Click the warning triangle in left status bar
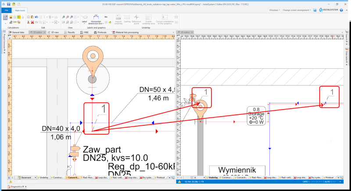Image resolution: width=351 pixels, height=191 pixels. point(11,182)
